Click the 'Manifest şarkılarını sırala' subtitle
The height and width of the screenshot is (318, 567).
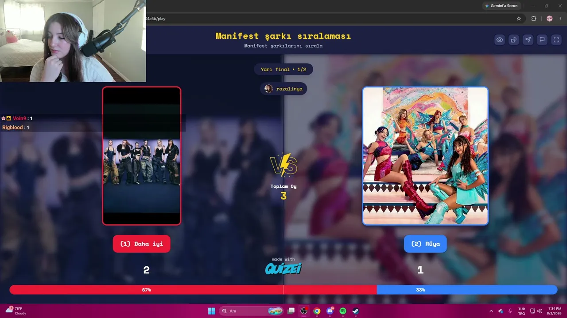click(283, 46)
